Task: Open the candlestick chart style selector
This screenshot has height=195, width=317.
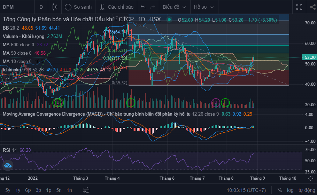Action: click(x=55, y=7)
